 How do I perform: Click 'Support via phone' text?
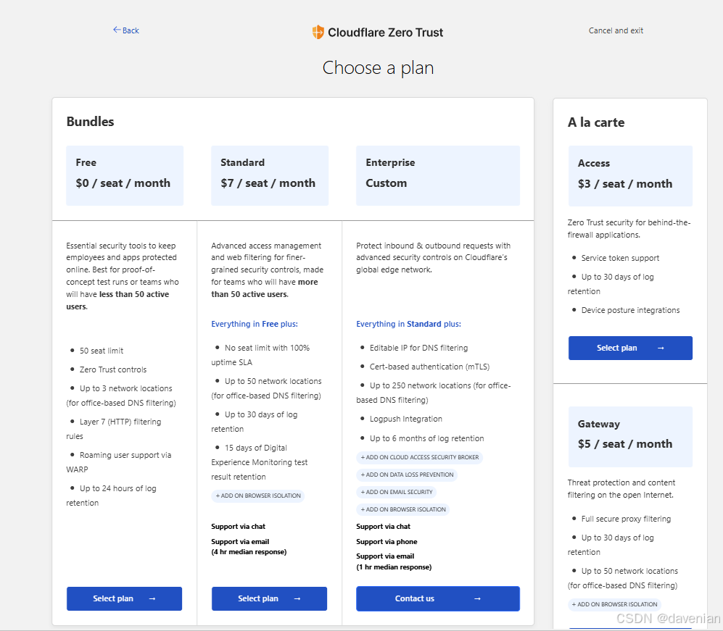387,542
